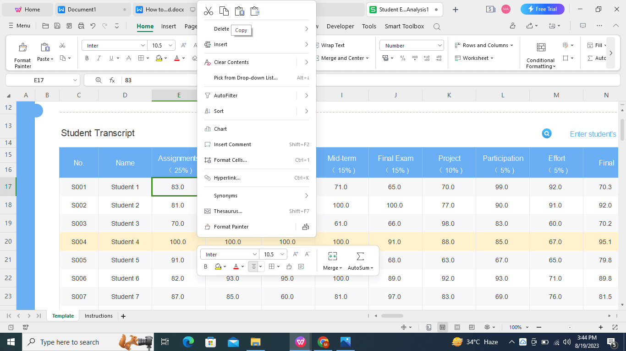The height and width of the screenshot is (351, 626).
Task: Open the font color dropdown on the mini toolbar
Action: (242, 266)
